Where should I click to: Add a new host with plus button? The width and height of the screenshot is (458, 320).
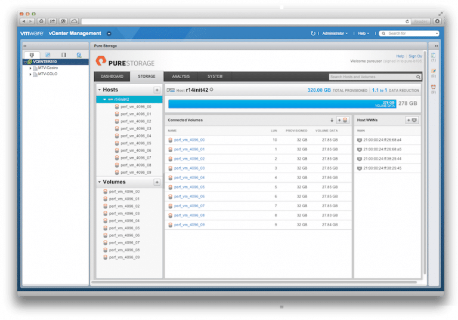click(x=157, y=90)
